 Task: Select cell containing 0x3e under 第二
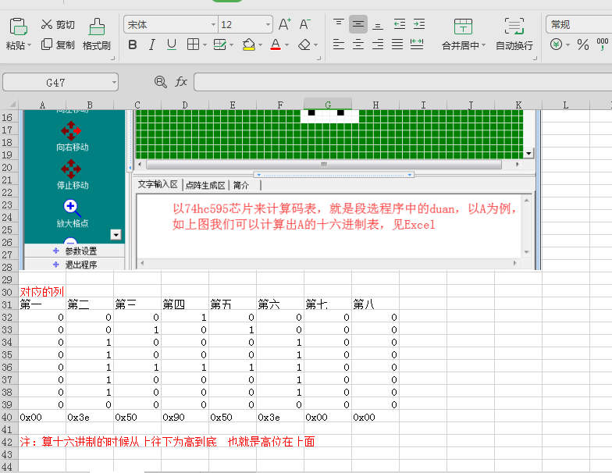90,417
